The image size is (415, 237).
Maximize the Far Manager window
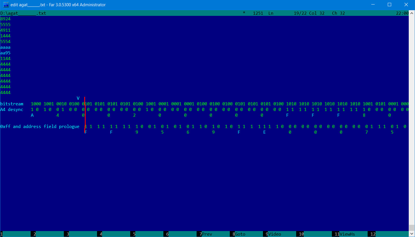click(x=389, y=5)
